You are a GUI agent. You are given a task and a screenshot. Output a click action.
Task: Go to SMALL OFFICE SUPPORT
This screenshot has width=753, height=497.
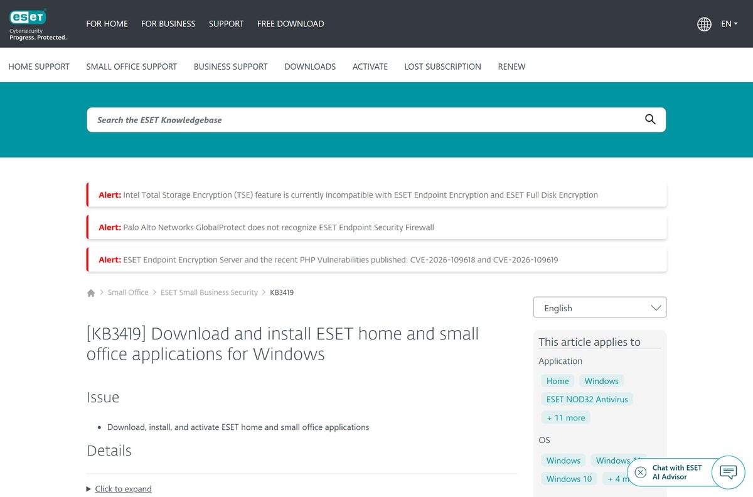[x=132, y=67]
